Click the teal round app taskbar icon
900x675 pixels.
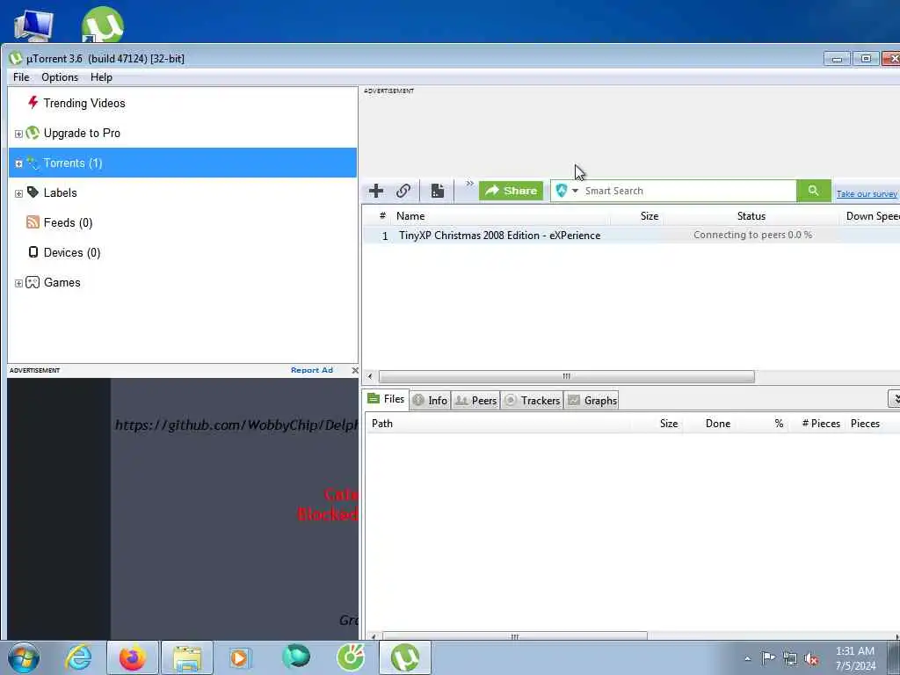click(295, 657)
